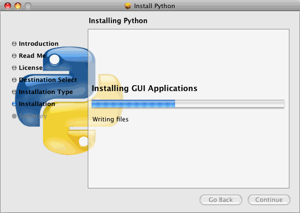Click the bullet next to Read Me
This screenshot has width=300, height=213.
tap(14, 56)
